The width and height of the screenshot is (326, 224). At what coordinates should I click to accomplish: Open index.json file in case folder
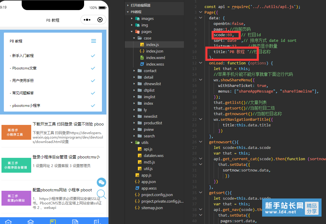click(154, 51)
